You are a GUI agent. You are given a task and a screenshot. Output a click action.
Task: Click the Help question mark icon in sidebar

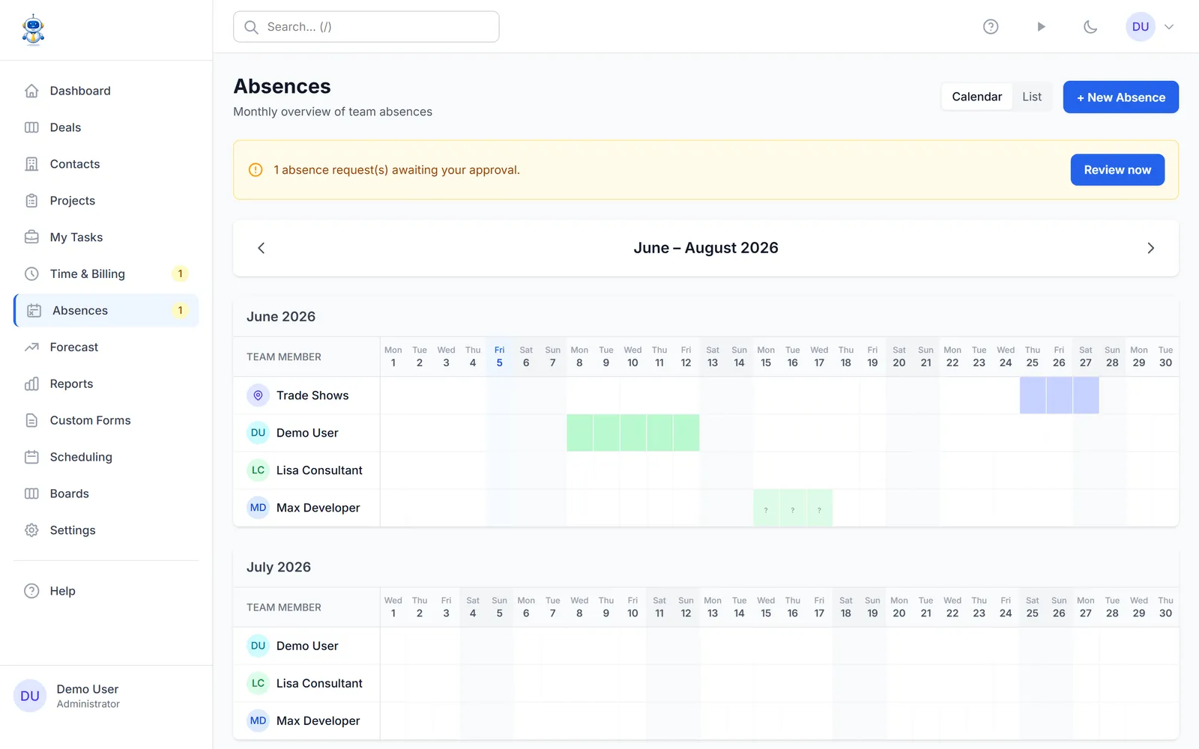31,591
